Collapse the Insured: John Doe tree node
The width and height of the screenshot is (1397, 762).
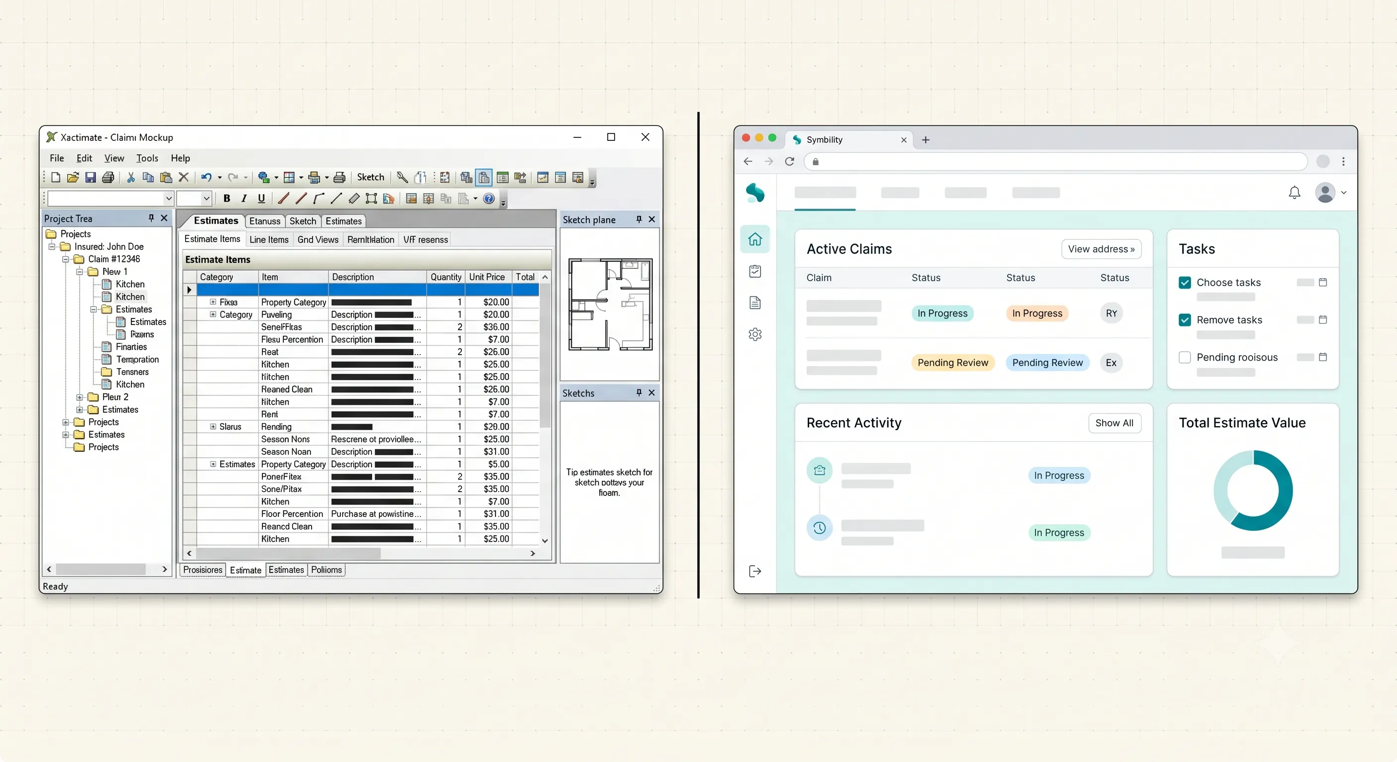(52, 247)
